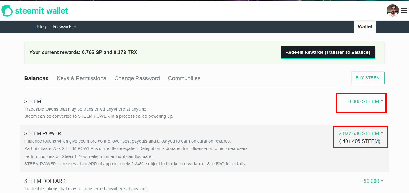Open the Communities tab

click(184, 78)
